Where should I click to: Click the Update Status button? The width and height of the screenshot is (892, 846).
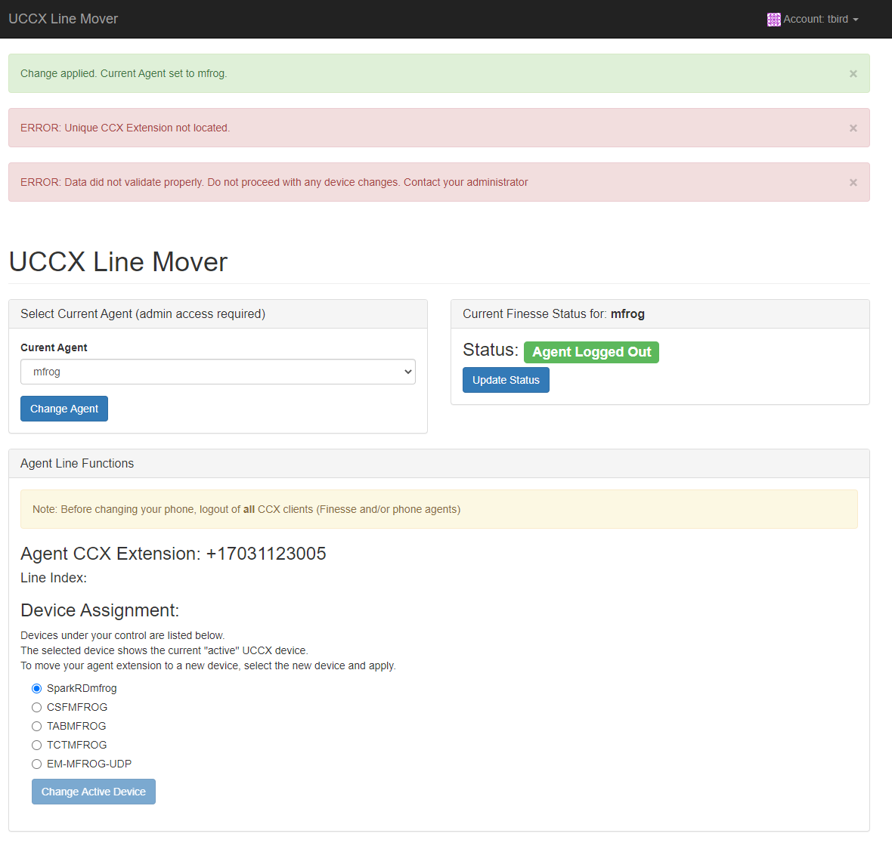[506, 380]
